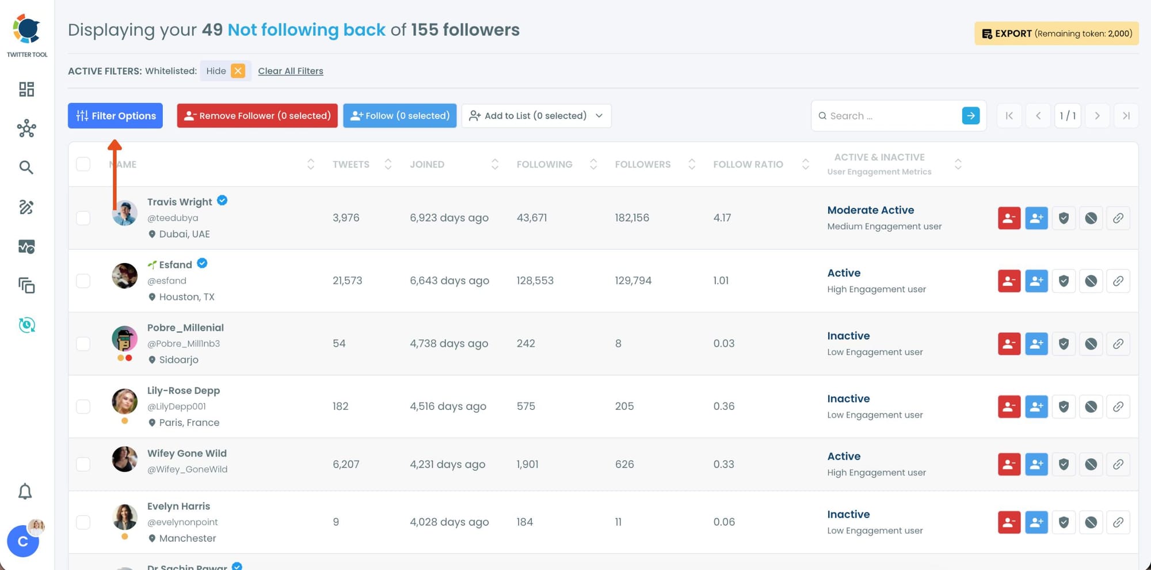The width and height of the screenshot is (1151, 570).
Task: Open the dashboard panel in the sidebar
Action: 26,90
